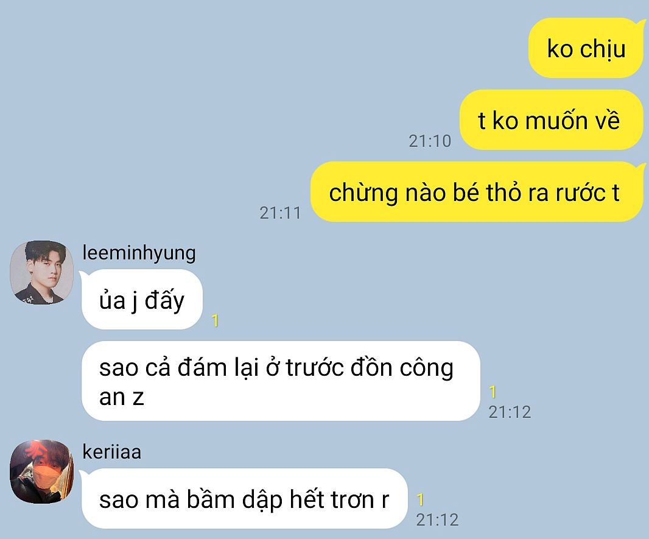Click the leeminhyung username label

[139, 253]
